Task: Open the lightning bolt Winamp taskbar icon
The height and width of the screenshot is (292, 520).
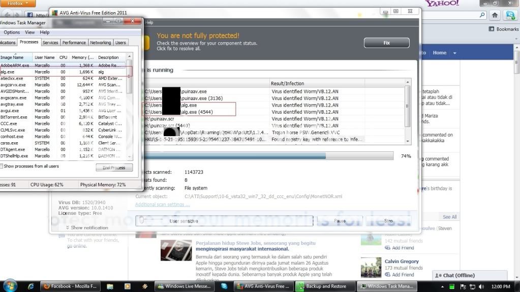Action: point(144,286)
